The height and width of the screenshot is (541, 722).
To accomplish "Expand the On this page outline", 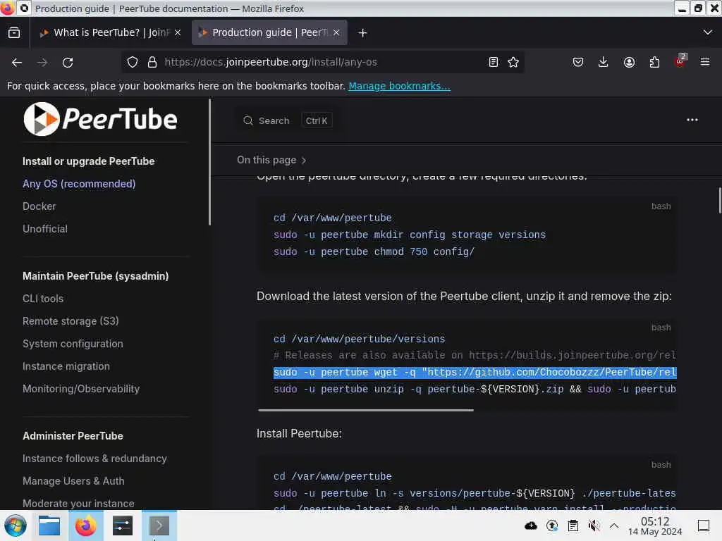I will coord(271,160).
